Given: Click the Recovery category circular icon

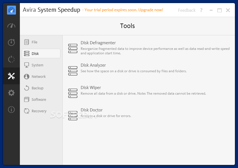Looking at the screenshot, I should (x=27, y=111).
